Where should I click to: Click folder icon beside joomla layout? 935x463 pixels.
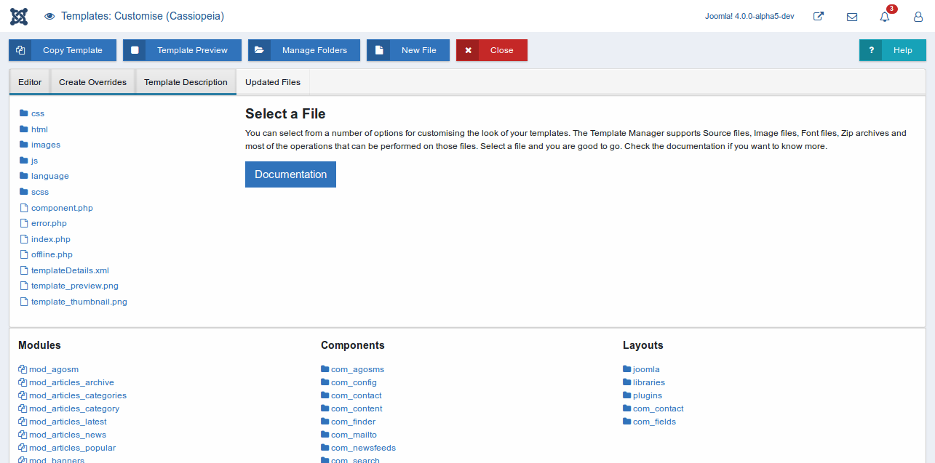627,369
